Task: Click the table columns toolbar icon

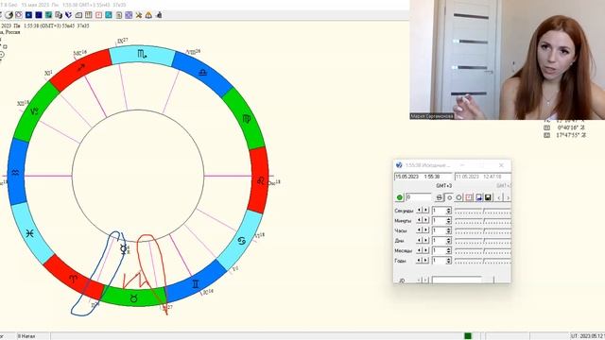Action: (x=88, y=15)
